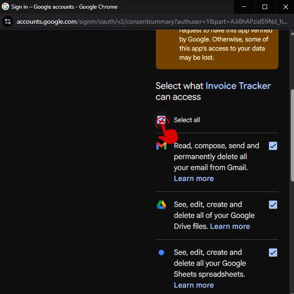
Task: Open the site information icon in the address bar
Action: pyautogui.click(x=7, y=21)
